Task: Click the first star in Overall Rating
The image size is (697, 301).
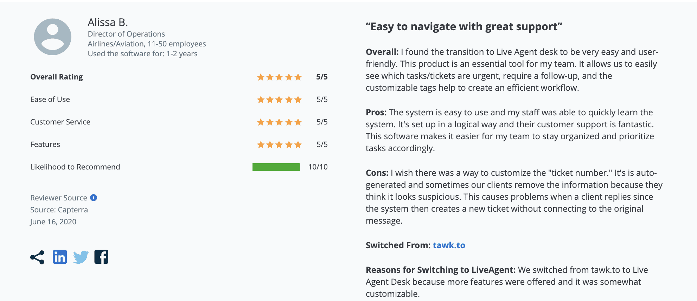Action: pyautogui.click(x=261, y=77)
